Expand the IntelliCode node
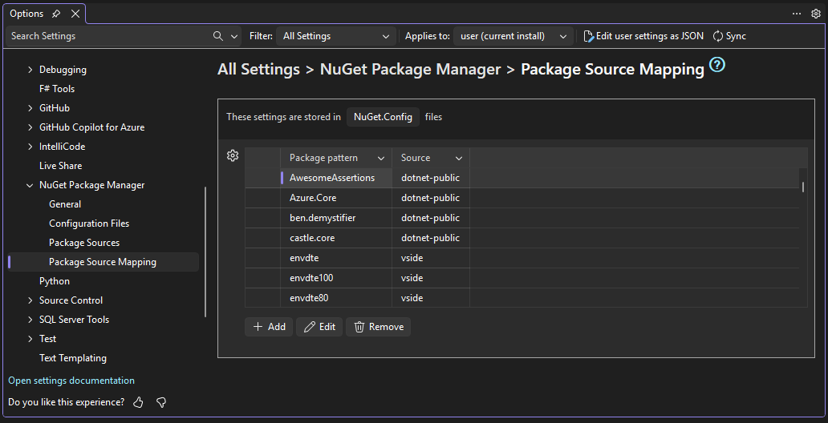 coord(30,147)
